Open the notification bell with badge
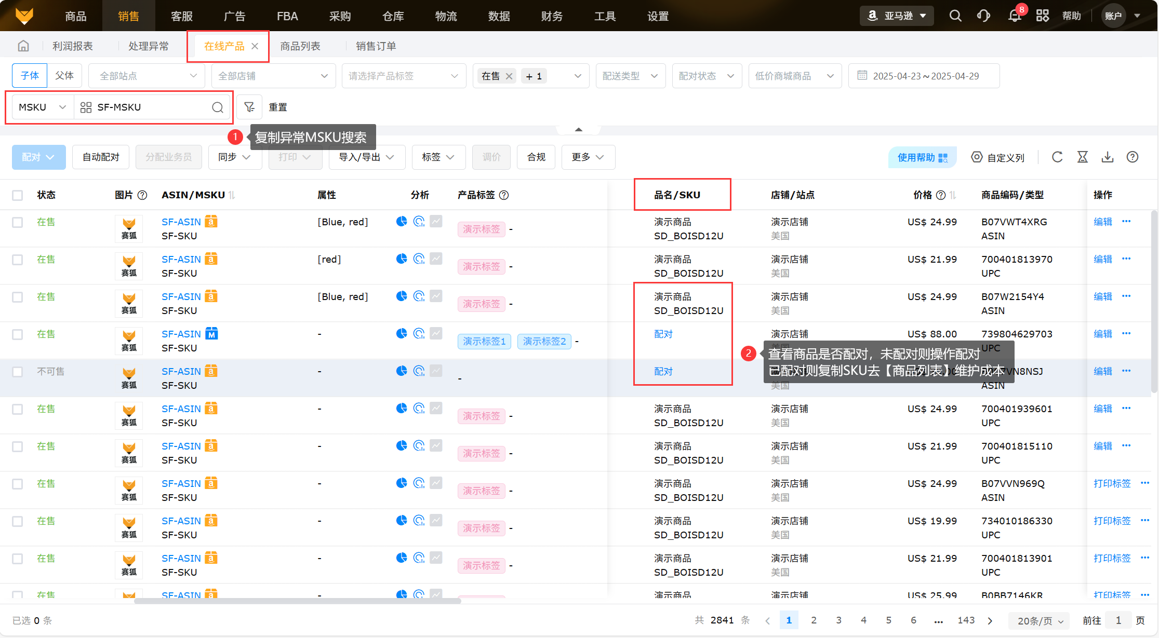The height and width of the screenshot is (638, 1159). [1015, 16]
